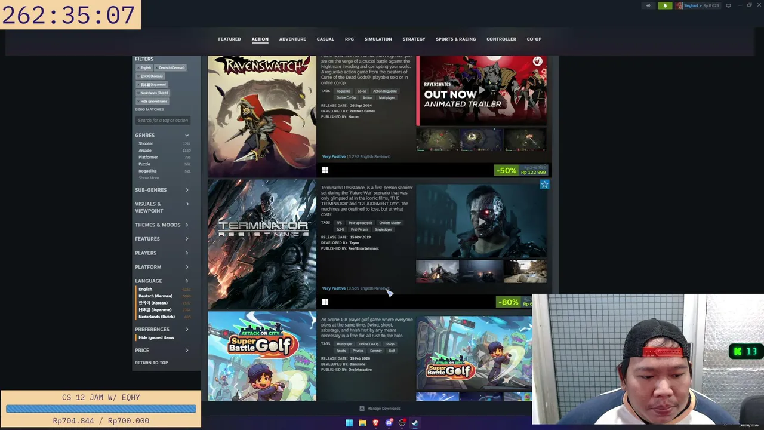Screen dimensions: 764x430
Task: Open Discord from the taskbar
Action: (x=389, y=423)
